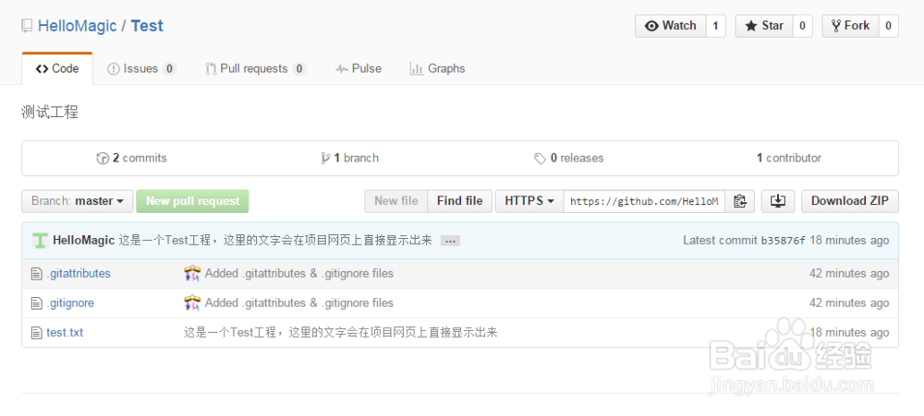Open the Pull requests tab

(255, 69)
